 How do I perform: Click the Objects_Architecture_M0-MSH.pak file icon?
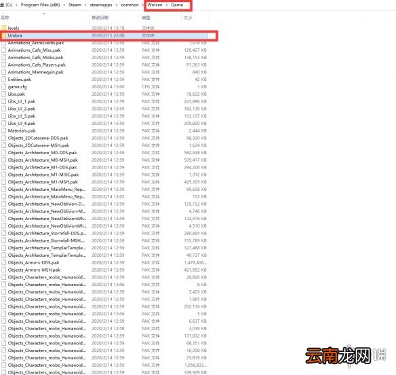[x=4, y=160]
